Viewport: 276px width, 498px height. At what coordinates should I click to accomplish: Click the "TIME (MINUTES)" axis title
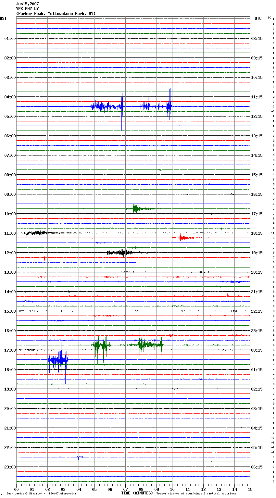(137, 493)
